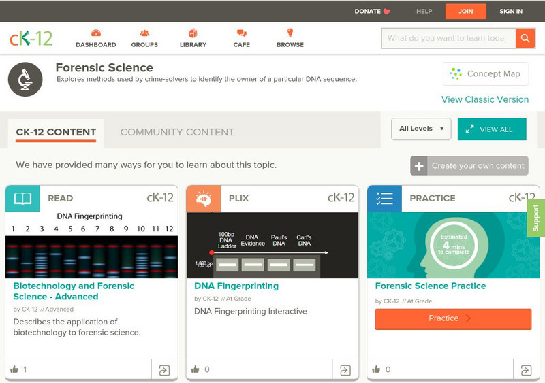Click the Read book icon
Screen dimensions: 545x383
coord(22,199)
